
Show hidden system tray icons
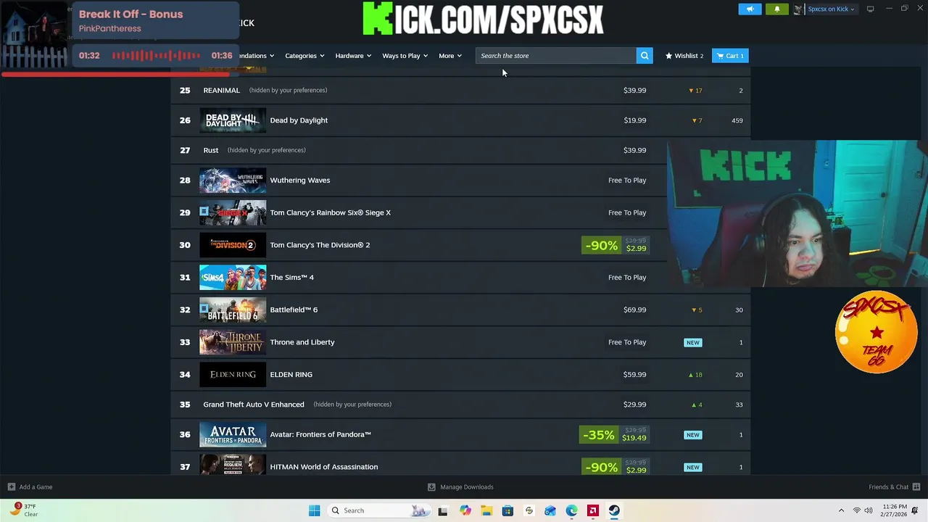pyautogui.click(x=841, y=510)
